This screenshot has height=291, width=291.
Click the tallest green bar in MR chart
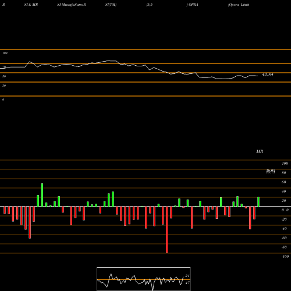(x=42, y=195)
